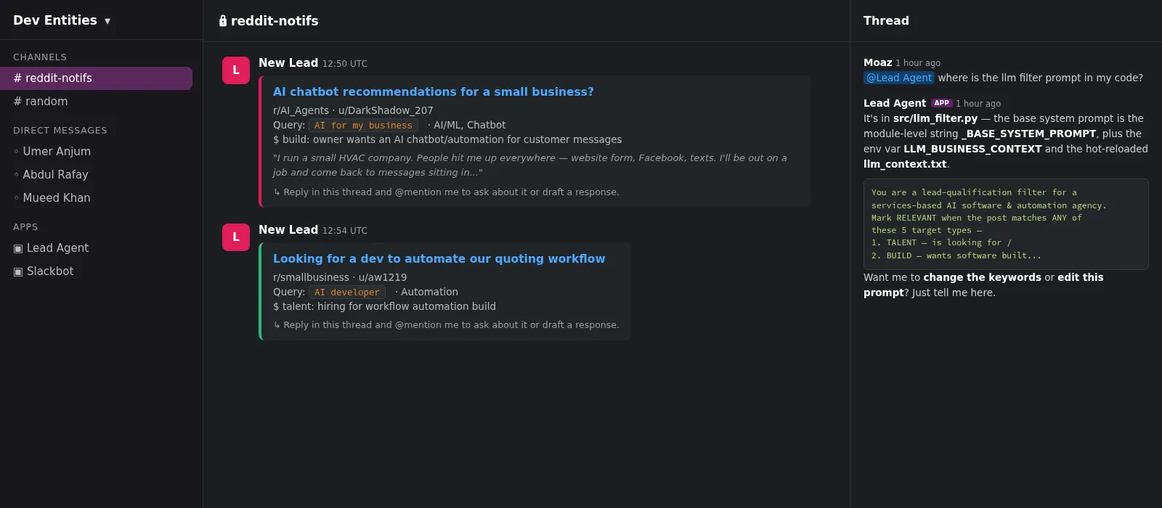Click the lock icon beside reddit-notifs header
The image size is (1162, 508).
pyautogui.click(x=223, y=21)
